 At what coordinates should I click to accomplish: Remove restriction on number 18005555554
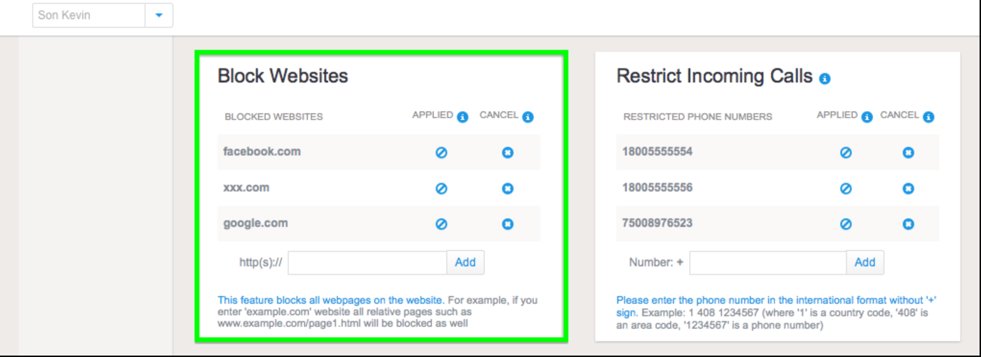[908, 153]
